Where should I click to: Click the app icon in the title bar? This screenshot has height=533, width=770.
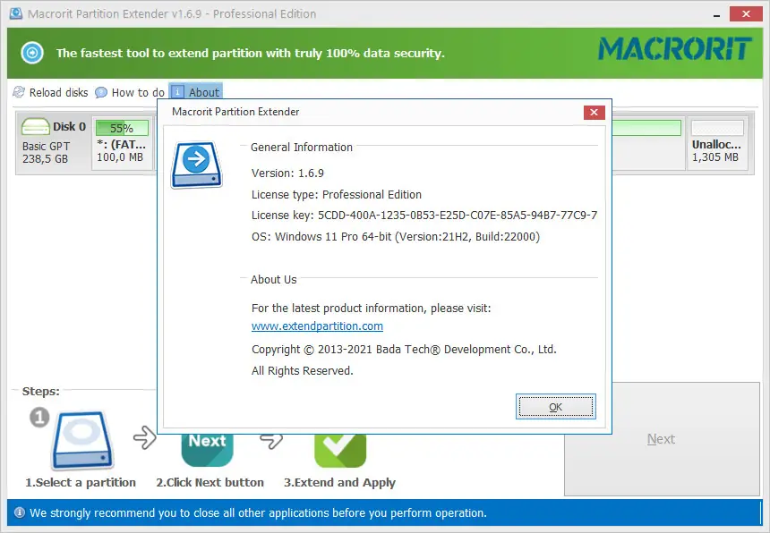pyautogui.click(x=16, y=13)
